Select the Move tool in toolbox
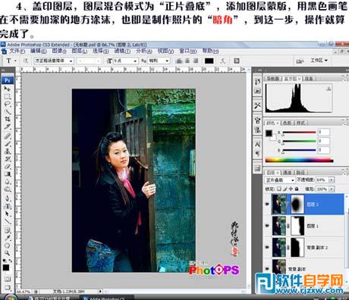Screen dimensions: 349x300 click(x=7, y=89)
